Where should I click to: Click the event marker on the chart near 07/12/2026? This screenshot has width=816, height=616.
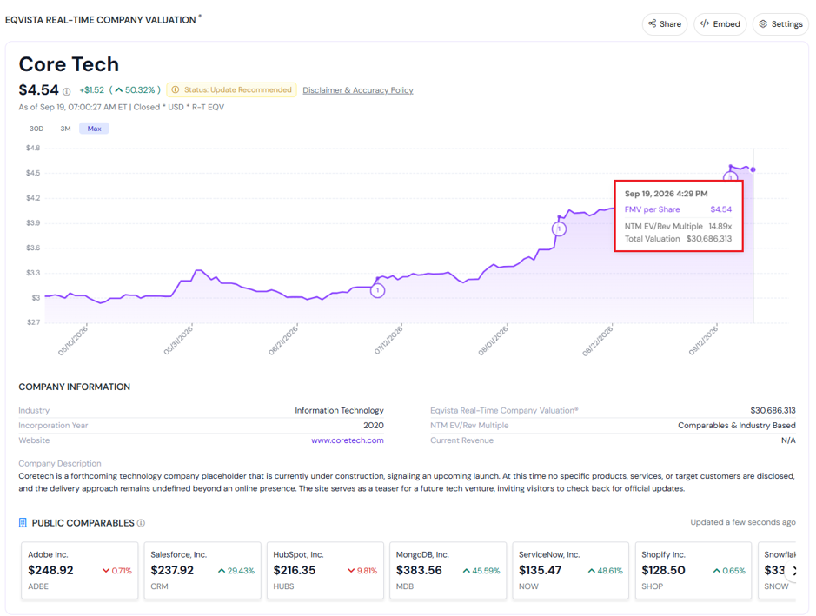click(378, 290)
